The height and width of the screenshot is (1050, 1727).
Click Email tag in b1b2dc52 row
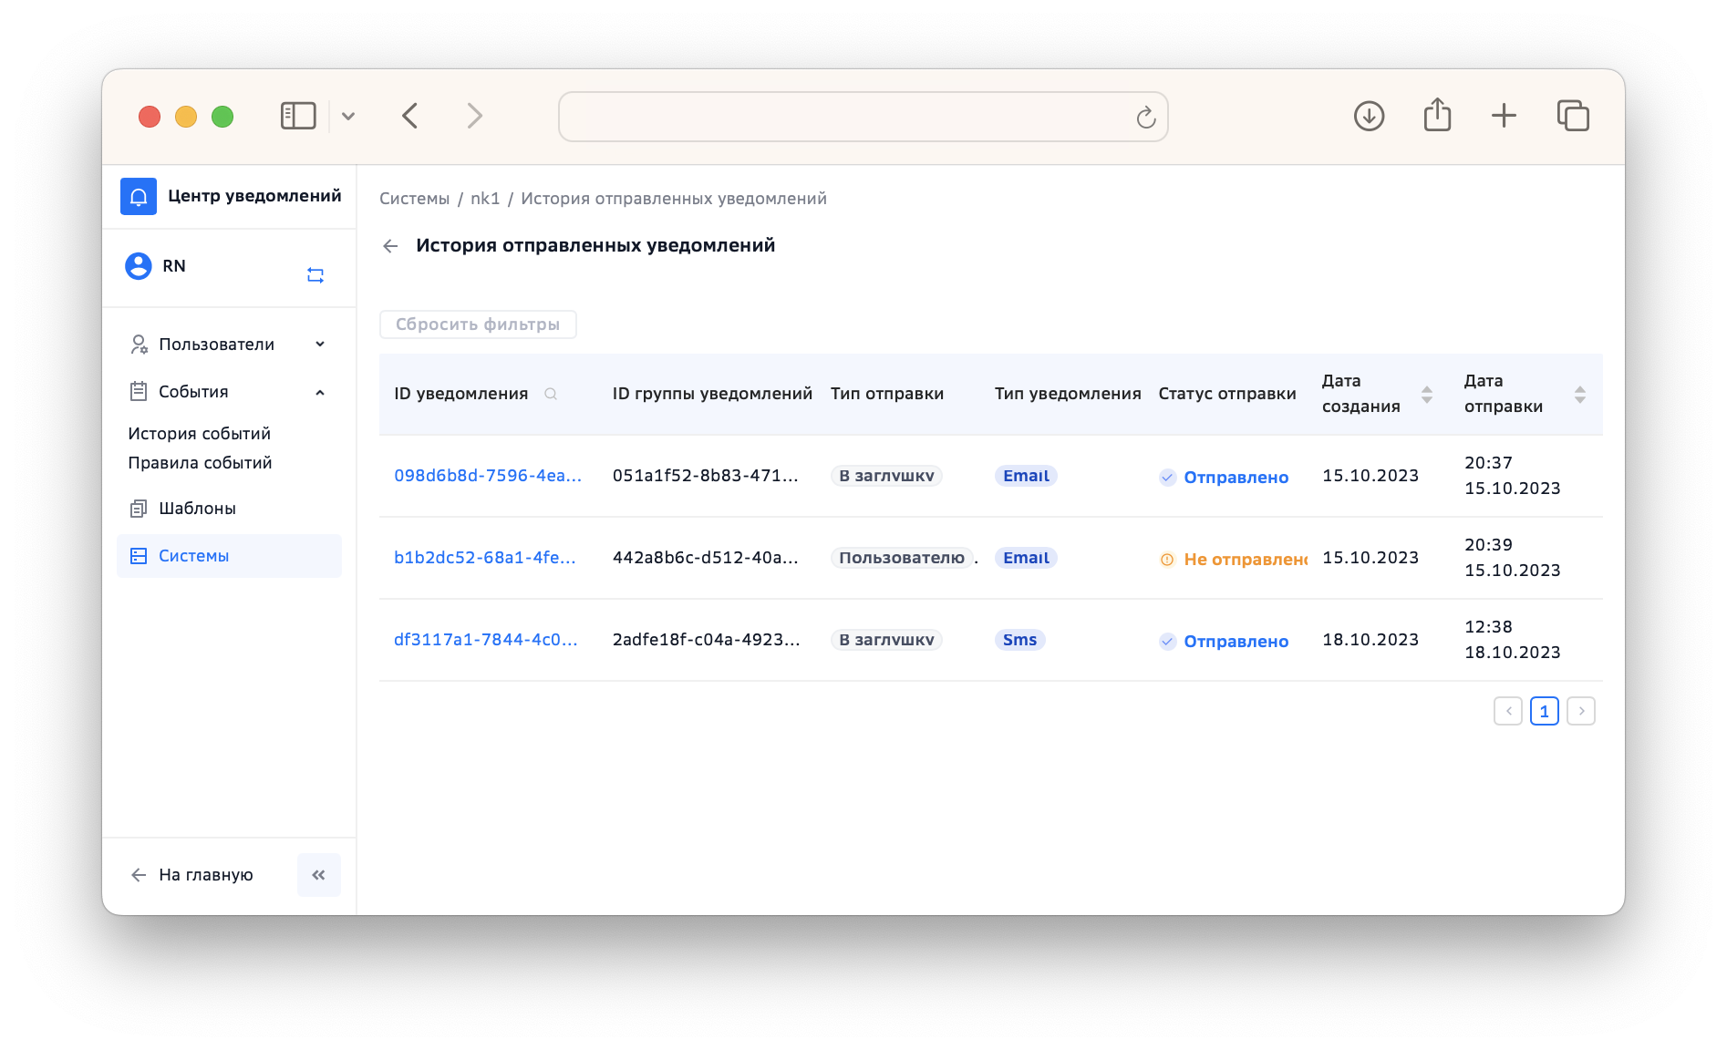click(x=1026, y=558)
